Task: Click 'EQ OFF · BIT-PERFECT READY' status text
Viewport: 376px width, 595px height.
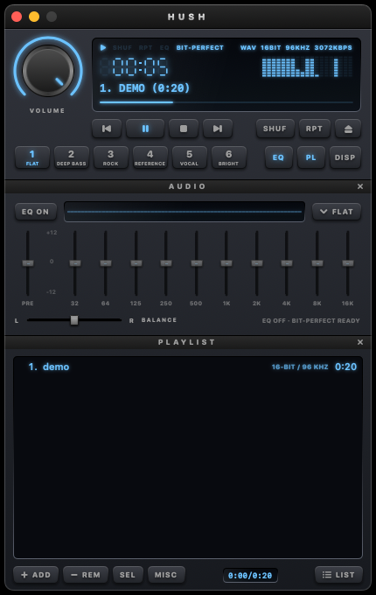Action: click(x=310, y=320)
